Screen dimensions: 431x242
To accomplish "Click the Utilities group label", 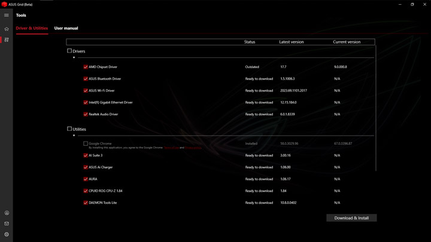I will pos(80,129).
